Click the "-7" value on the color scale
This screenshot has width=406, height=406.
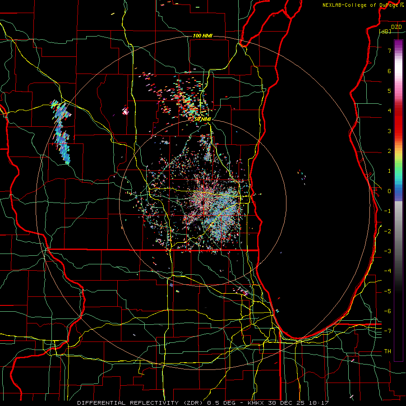(388, 331)
